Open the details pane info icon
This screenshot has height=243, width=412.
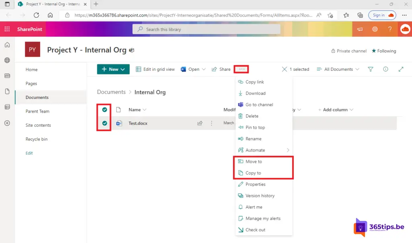pos(385,69)
